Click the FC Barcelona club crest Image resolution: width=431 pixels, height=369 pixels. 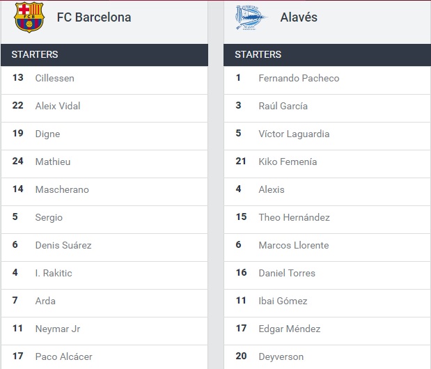(29, 17)
